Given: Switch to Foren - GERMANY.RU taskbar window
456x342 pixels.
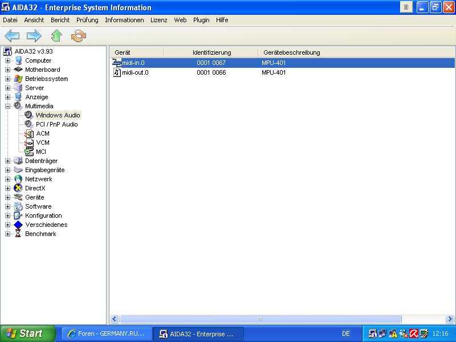Looking at the screenshot, I should tap(107, 333).
